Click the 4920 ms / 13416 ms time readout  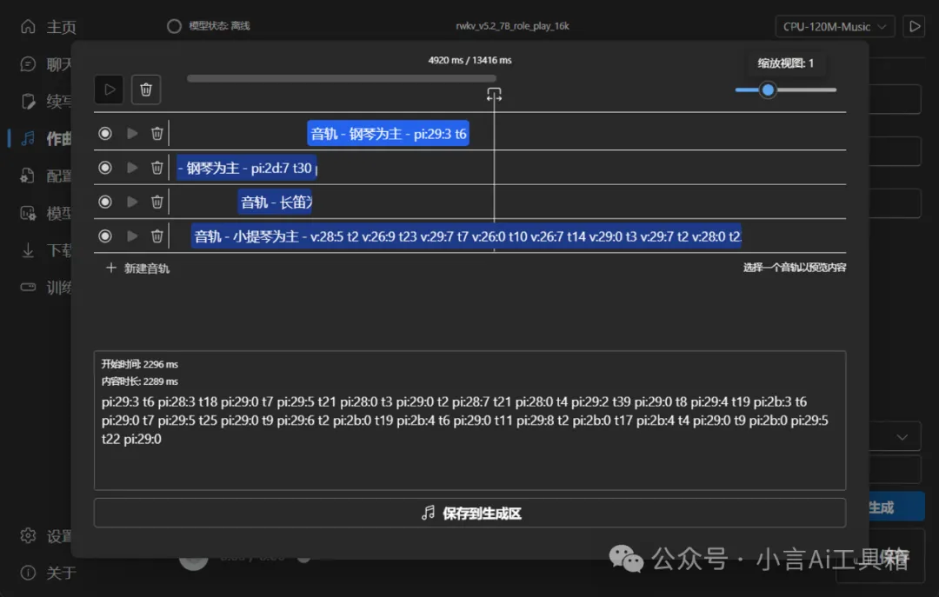[469, 60]
